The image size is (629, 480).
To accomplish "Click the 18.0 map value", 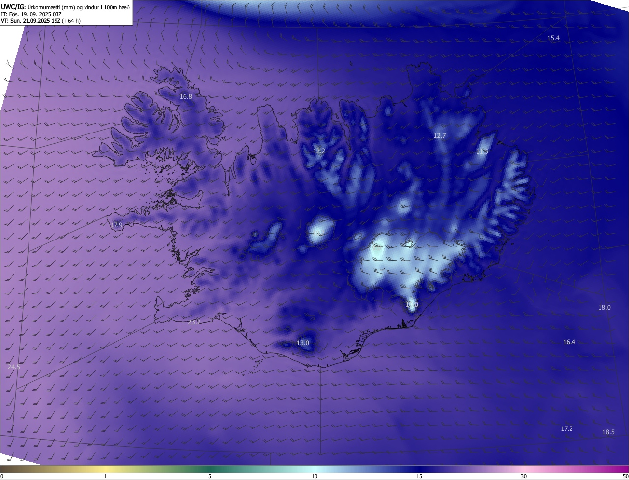I will coord(604,308).
